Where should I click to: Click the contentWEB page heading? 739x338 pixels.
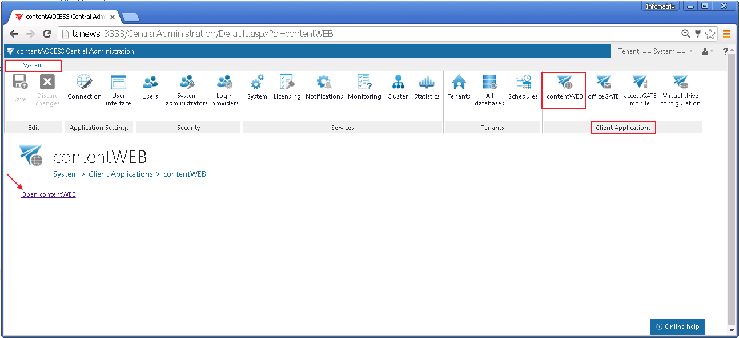point(100,157)
